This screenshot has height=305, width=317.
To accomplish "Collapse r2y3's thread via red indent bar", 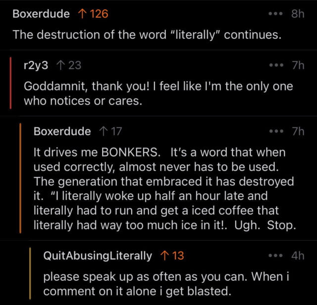I will pyautogui.click(x=10, y=82).
